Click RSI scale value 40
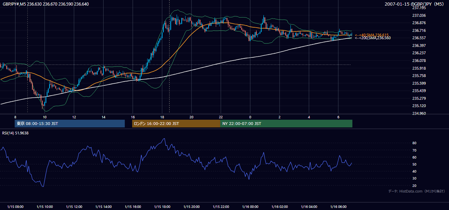 [x=414, y=171]
